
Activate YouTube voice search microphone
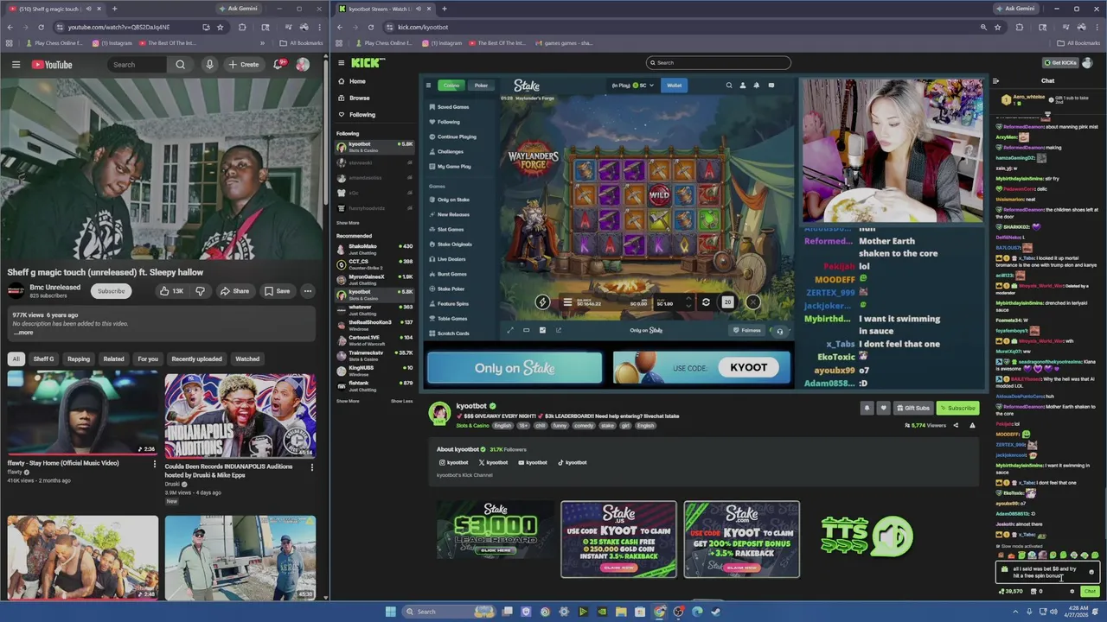[209, 65]
